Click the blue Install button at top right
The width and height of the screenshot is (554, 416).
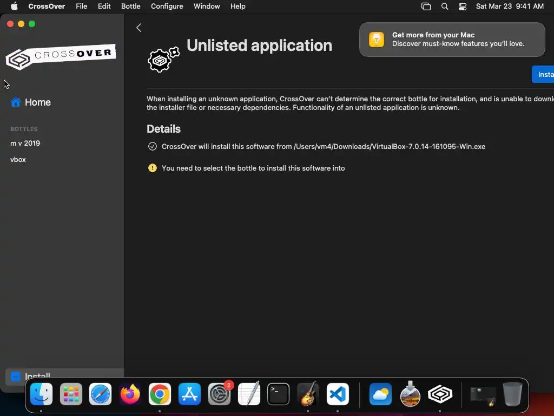click(543, 74)
